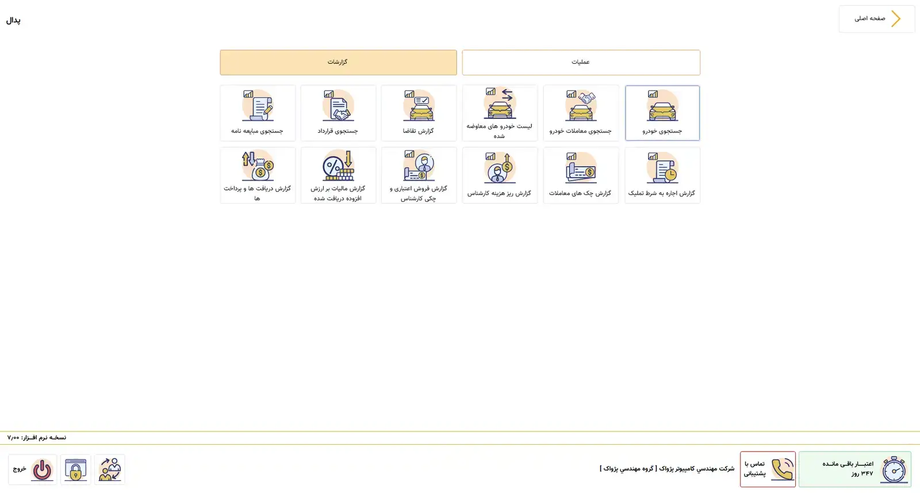Open expert cost details report (گزارش ریز هزینه کارشناس)
The height and width of the screenshot is (493, 920).
[x=500, y=175]
